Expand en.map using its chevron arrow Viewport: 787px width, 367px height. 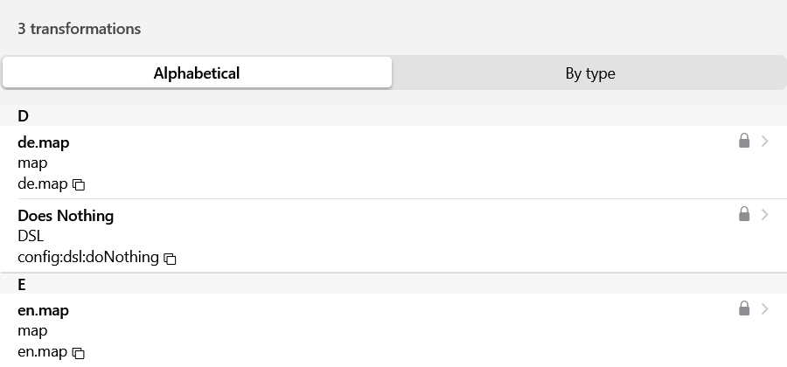765,308
